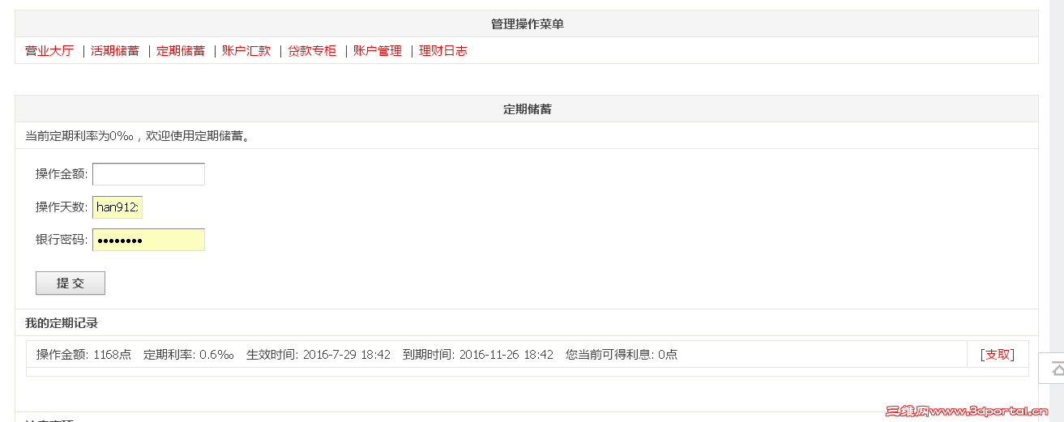Viewport: 1064px width, 422px height.
Task: Click the 操作金额 form label
Action: pos(62,174)
